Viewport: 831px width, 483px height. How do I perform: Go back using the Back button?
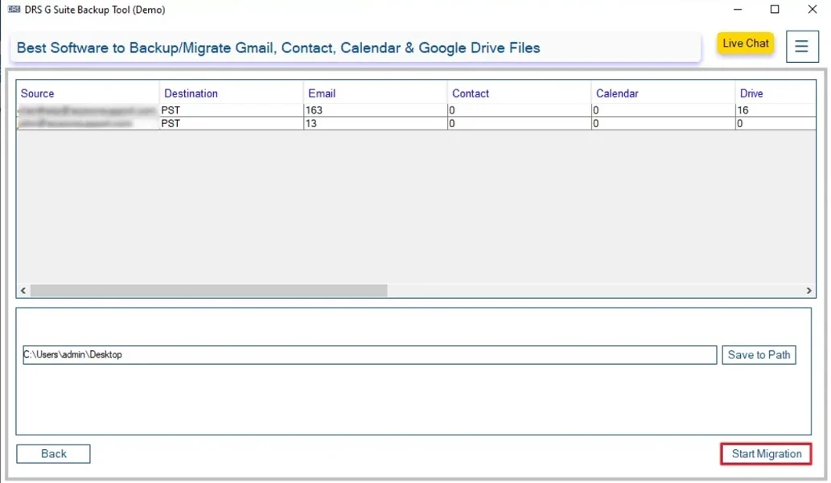(53, 453)
